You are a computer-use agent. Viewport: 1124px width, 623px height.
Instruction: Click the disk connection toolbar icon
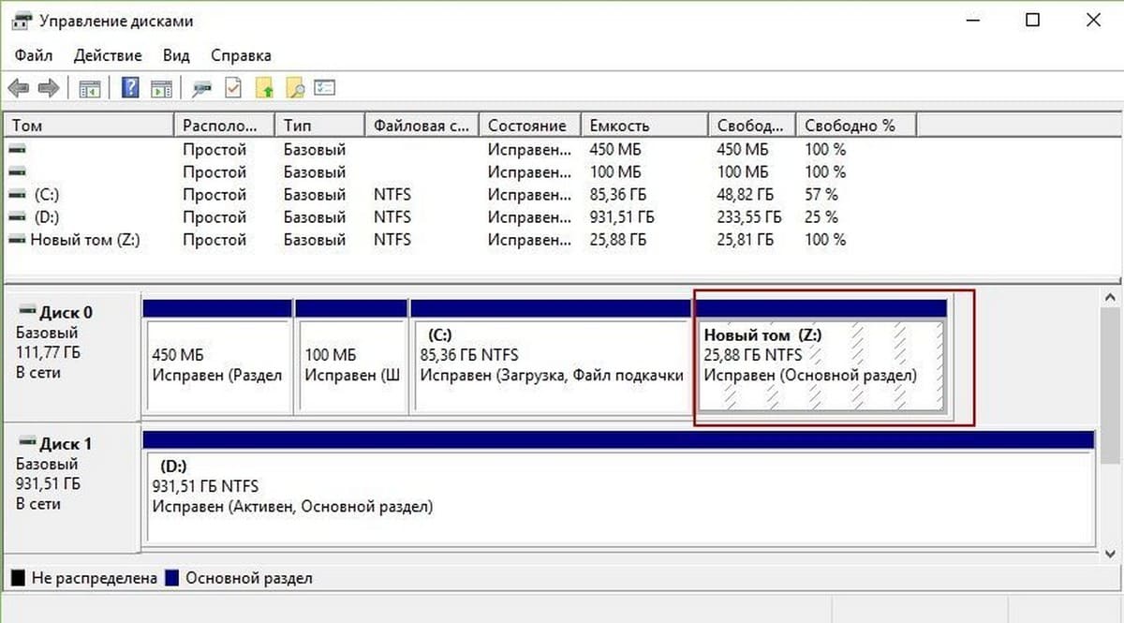(201, 88)
